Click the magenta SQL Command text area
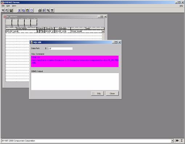The height and width of the screenshot is (144, 185). tap(75, 61)
